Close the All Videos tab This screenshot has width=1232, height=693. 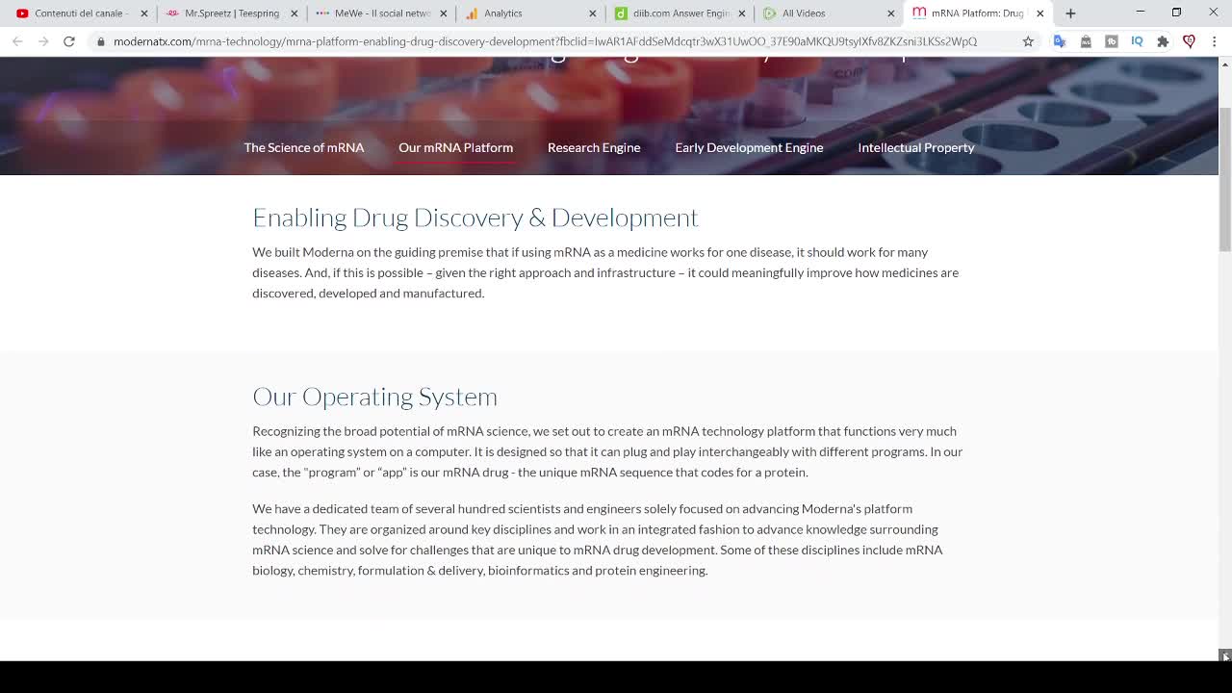(891, 13)
